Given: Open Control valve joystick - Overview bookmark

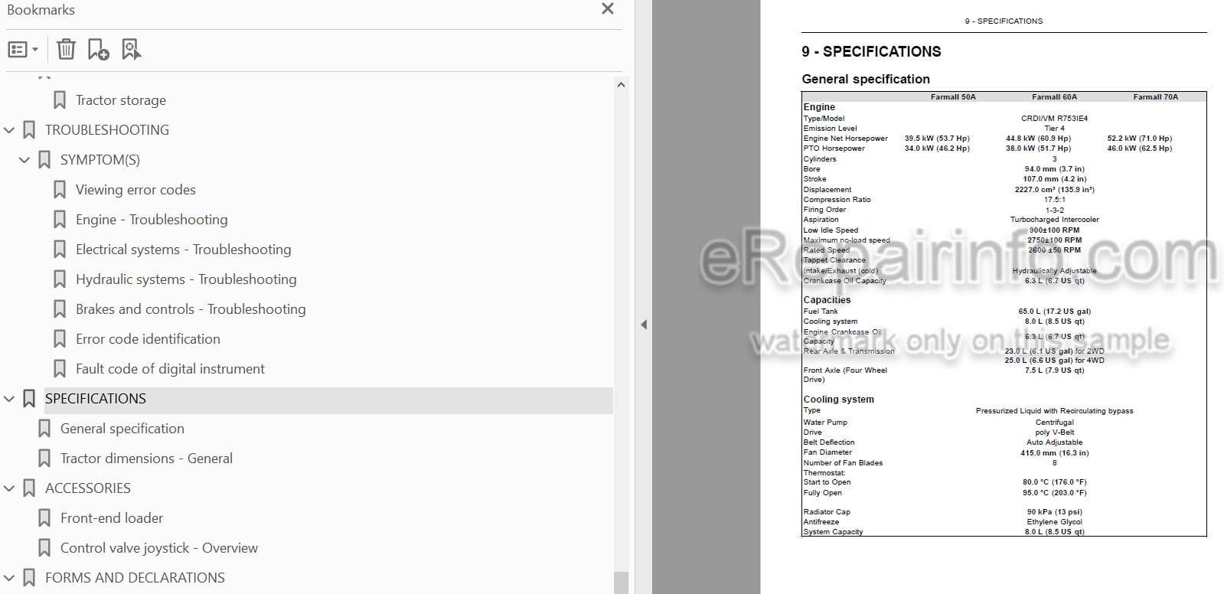Looking at the screenshot, I should 159,548.
